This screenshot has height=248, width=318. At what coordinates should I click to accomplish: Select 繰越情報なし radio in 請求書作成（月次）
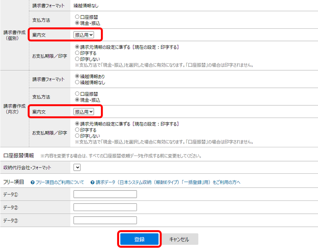(x=77, y=83)
